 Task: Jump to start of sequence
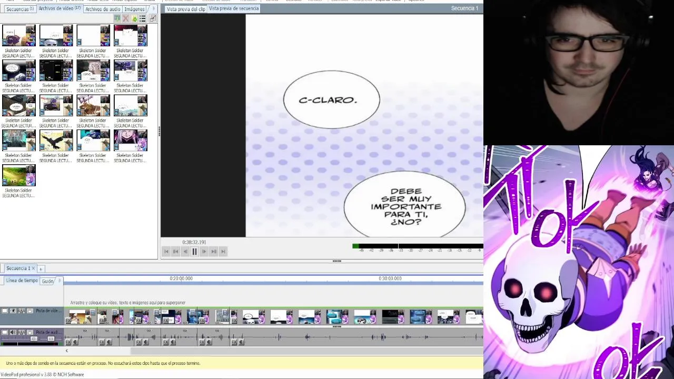tap(166, 252)
